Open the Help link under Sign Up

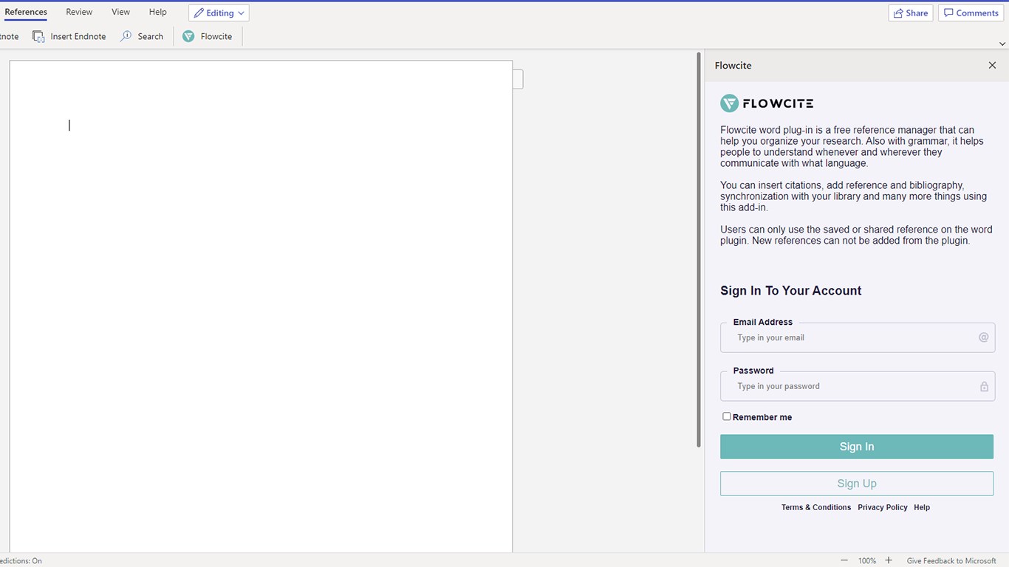(922, 507)
